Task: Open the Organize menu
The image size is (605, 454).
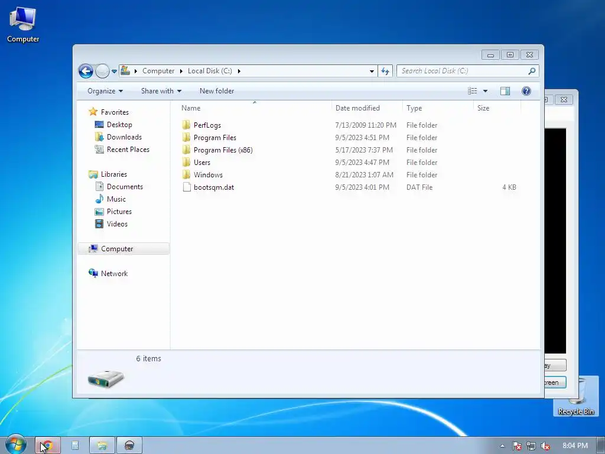Action: [105, 91]
